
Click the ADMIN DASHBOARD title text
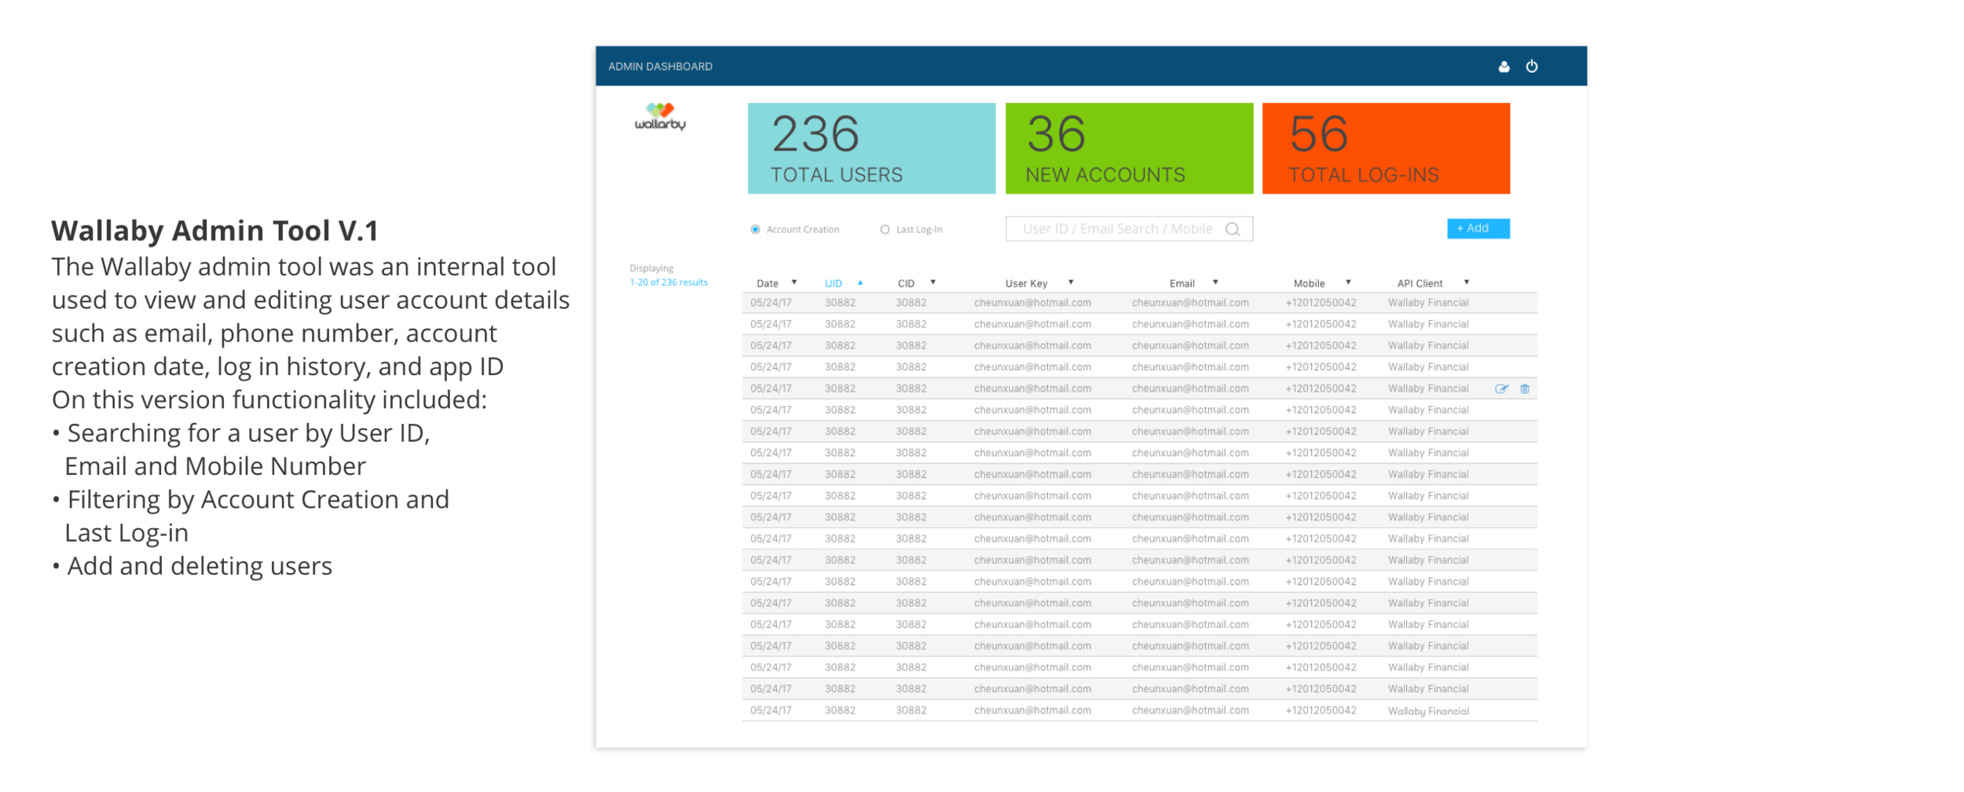(660, 67)
